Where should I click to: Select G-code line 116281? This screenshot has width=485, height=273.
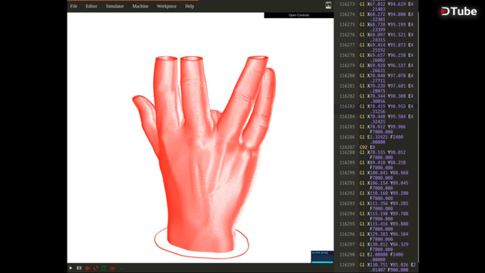coord(377,88)
